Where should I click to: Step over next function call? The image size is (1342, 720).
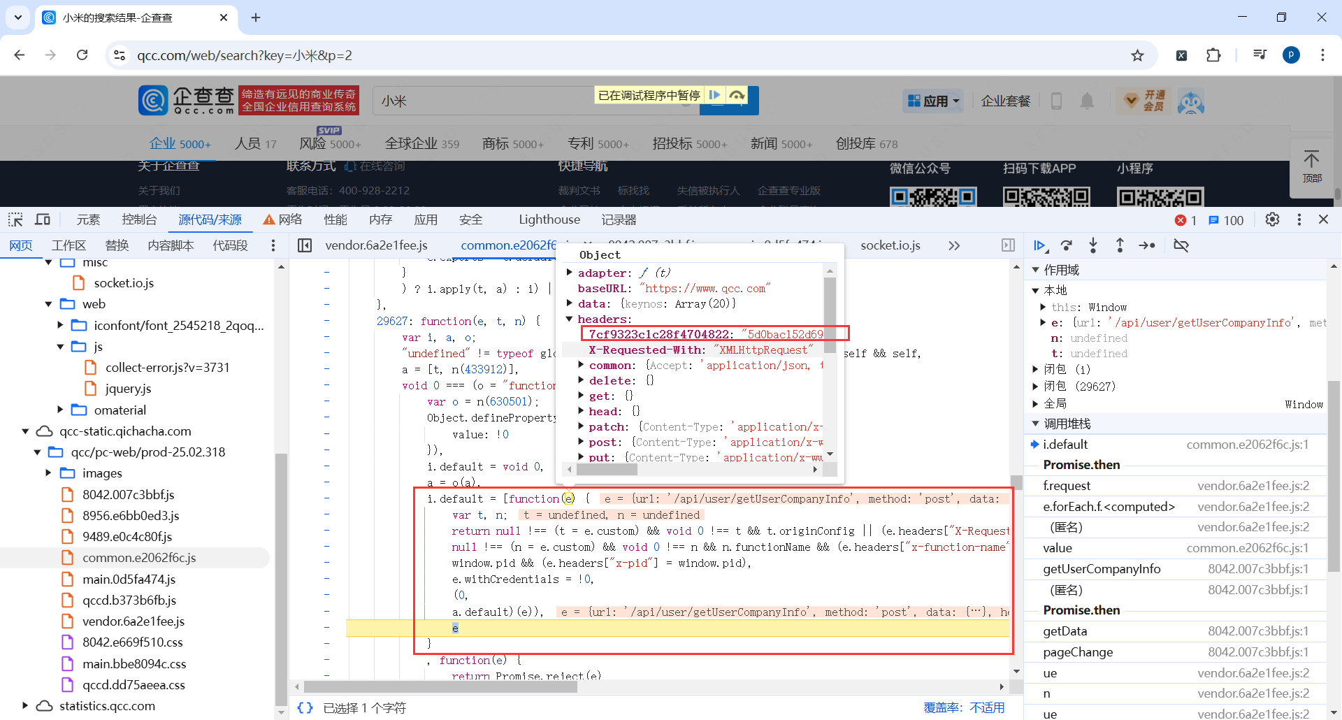[x=1067, y=245]
